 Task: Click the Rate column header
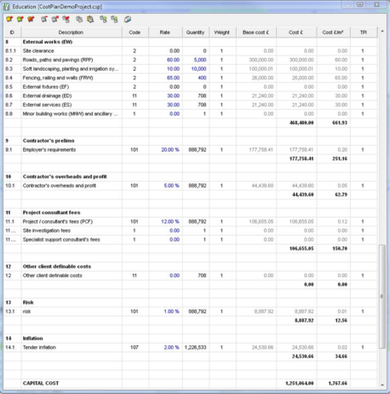[165, 32]
